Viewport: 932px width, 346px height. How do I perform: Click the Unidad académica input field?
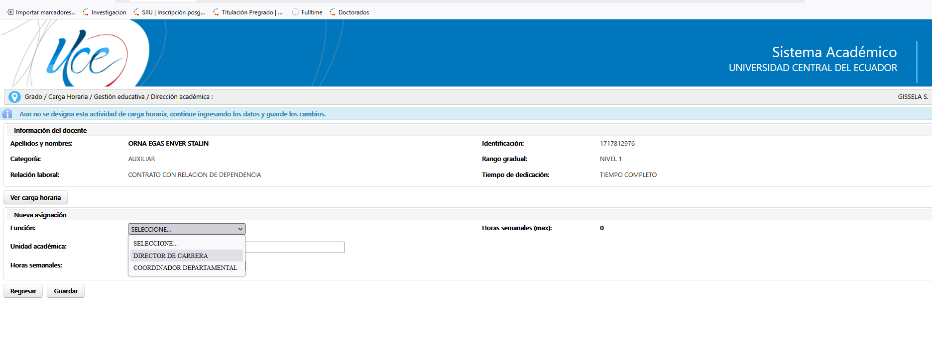[x=295, y=247]
